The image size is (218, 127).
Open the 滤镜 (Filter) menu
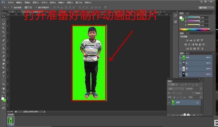click(x=60, y=2)
